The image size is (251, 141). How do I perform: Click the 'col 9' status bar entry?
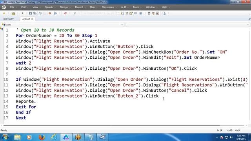pos(230,130)
